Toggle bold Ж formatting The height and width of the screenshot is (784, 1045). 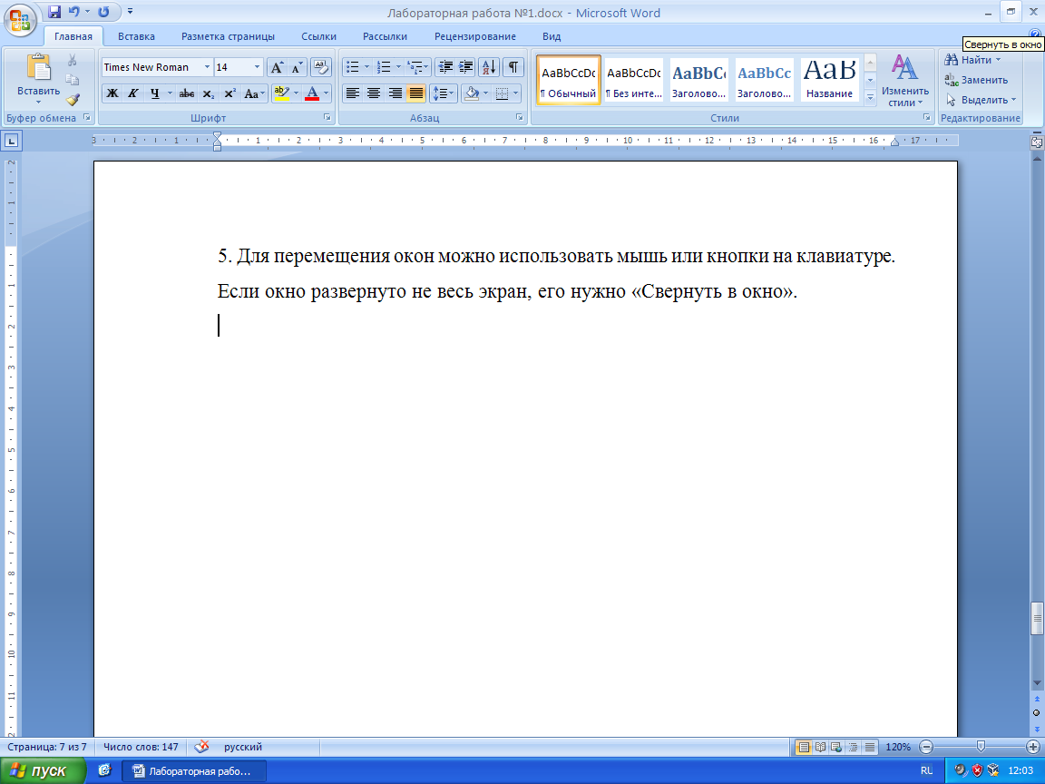tap(112, 94)
